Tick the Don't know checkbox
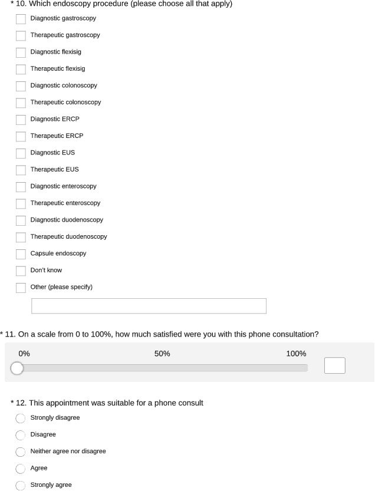375x491 pixels. (x=21, y=271)
